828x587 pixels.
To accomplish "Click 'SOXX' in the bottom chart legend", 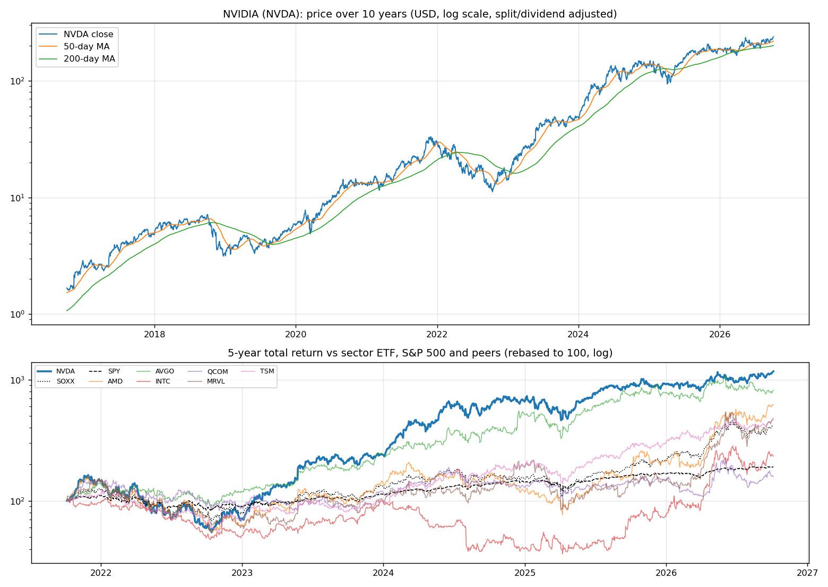I will [65, 381].
